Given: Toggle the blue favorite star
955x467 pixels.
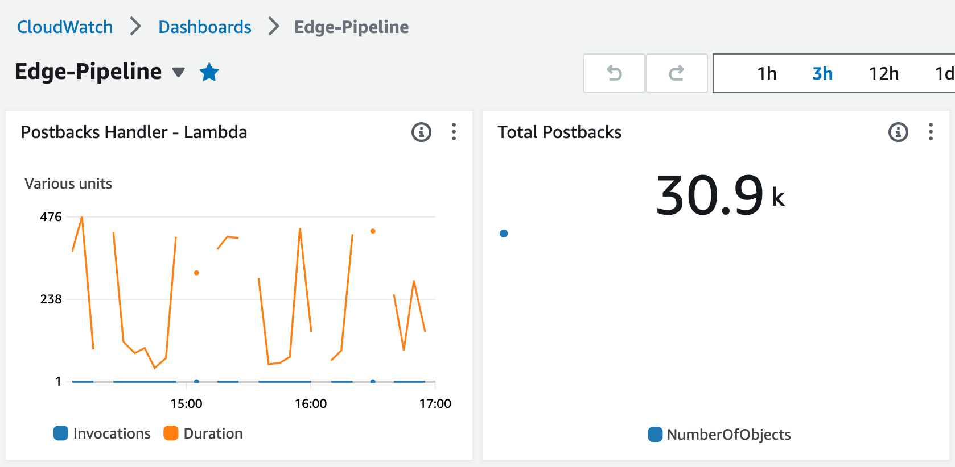Looking at the screenshot, I should point(209,72).
